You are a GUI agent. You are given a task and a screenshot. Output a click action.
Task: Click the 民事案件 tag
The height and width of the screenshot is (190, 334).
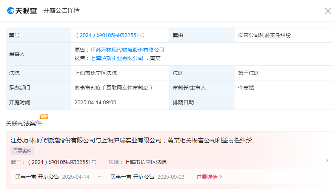click(x=22, y=151)
